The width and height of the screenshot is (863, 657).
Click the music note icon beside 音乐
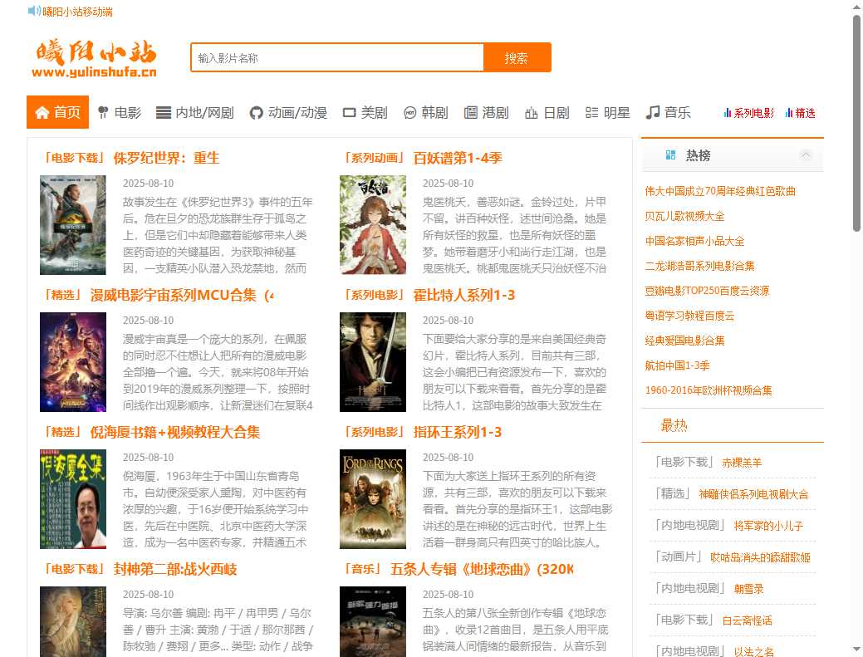(651, 113)
